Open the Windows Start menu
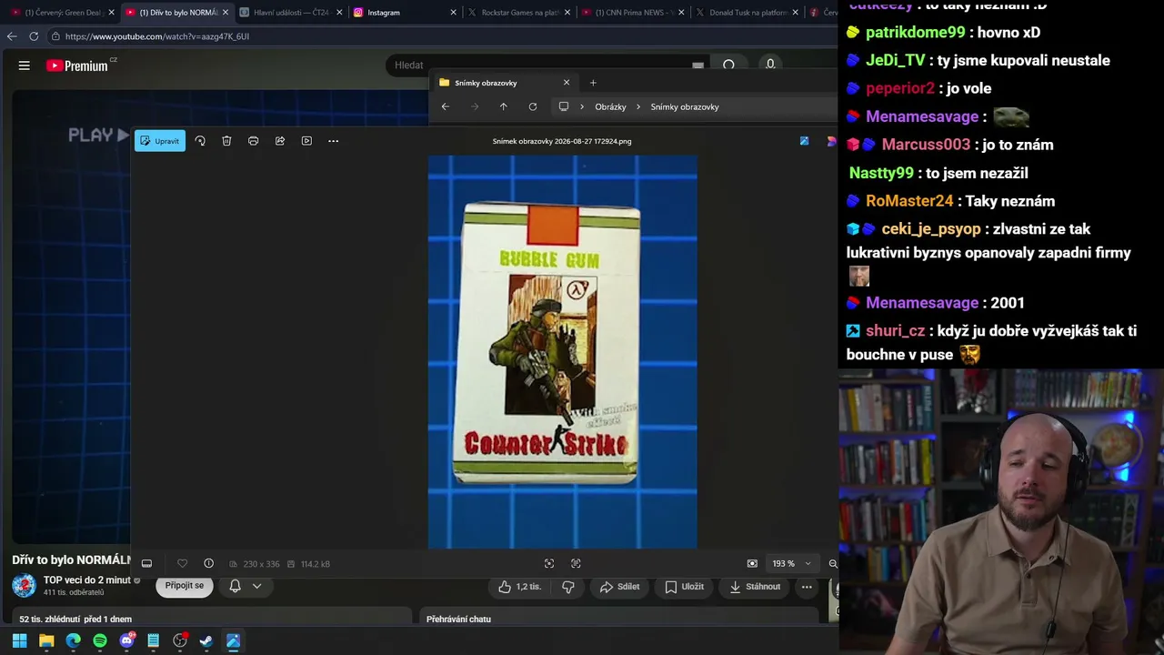This screenshot has width=1164, height=655. click(20, 640)
